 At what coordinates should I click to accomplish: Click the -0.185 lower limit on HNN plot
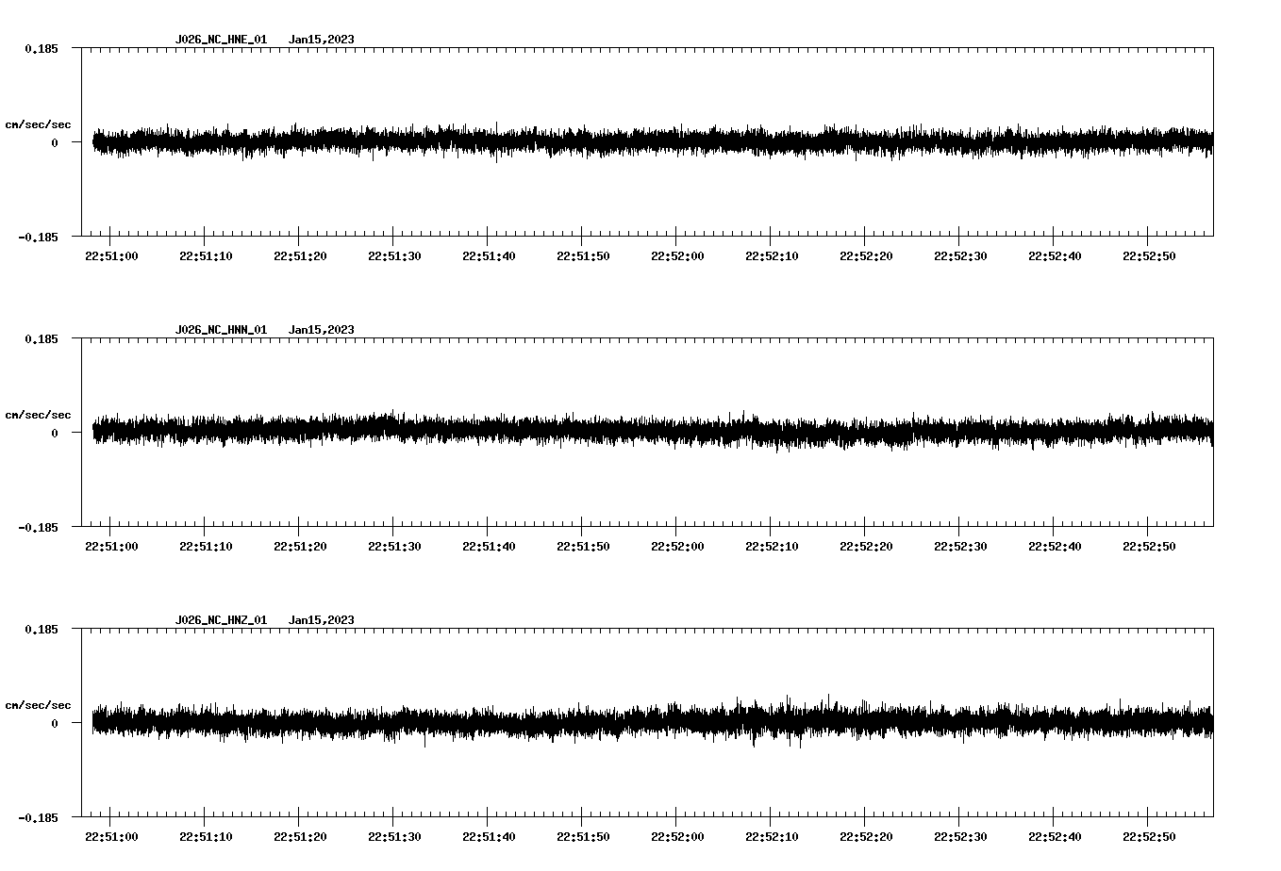pyautogui.click(x=38, y=527)
